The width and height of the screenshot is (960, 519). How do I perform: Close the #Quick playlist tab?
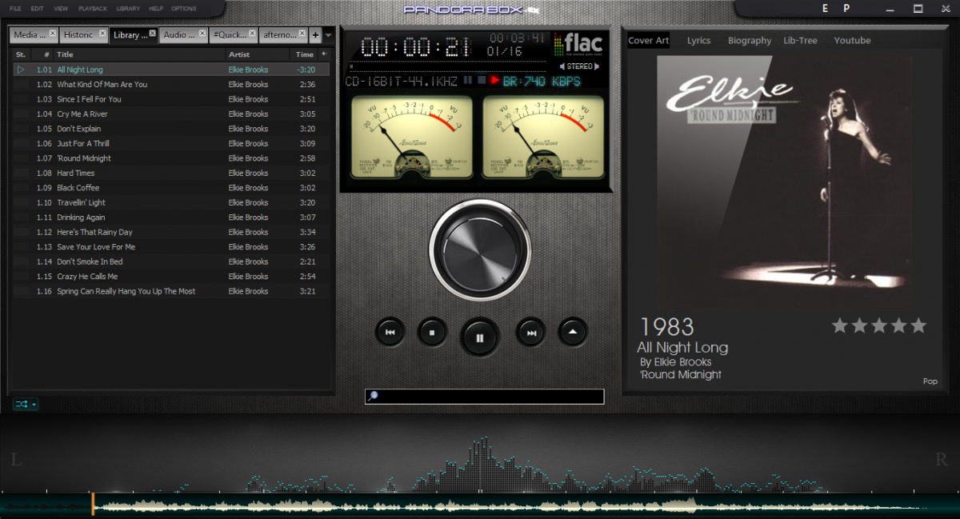[252, 34]
